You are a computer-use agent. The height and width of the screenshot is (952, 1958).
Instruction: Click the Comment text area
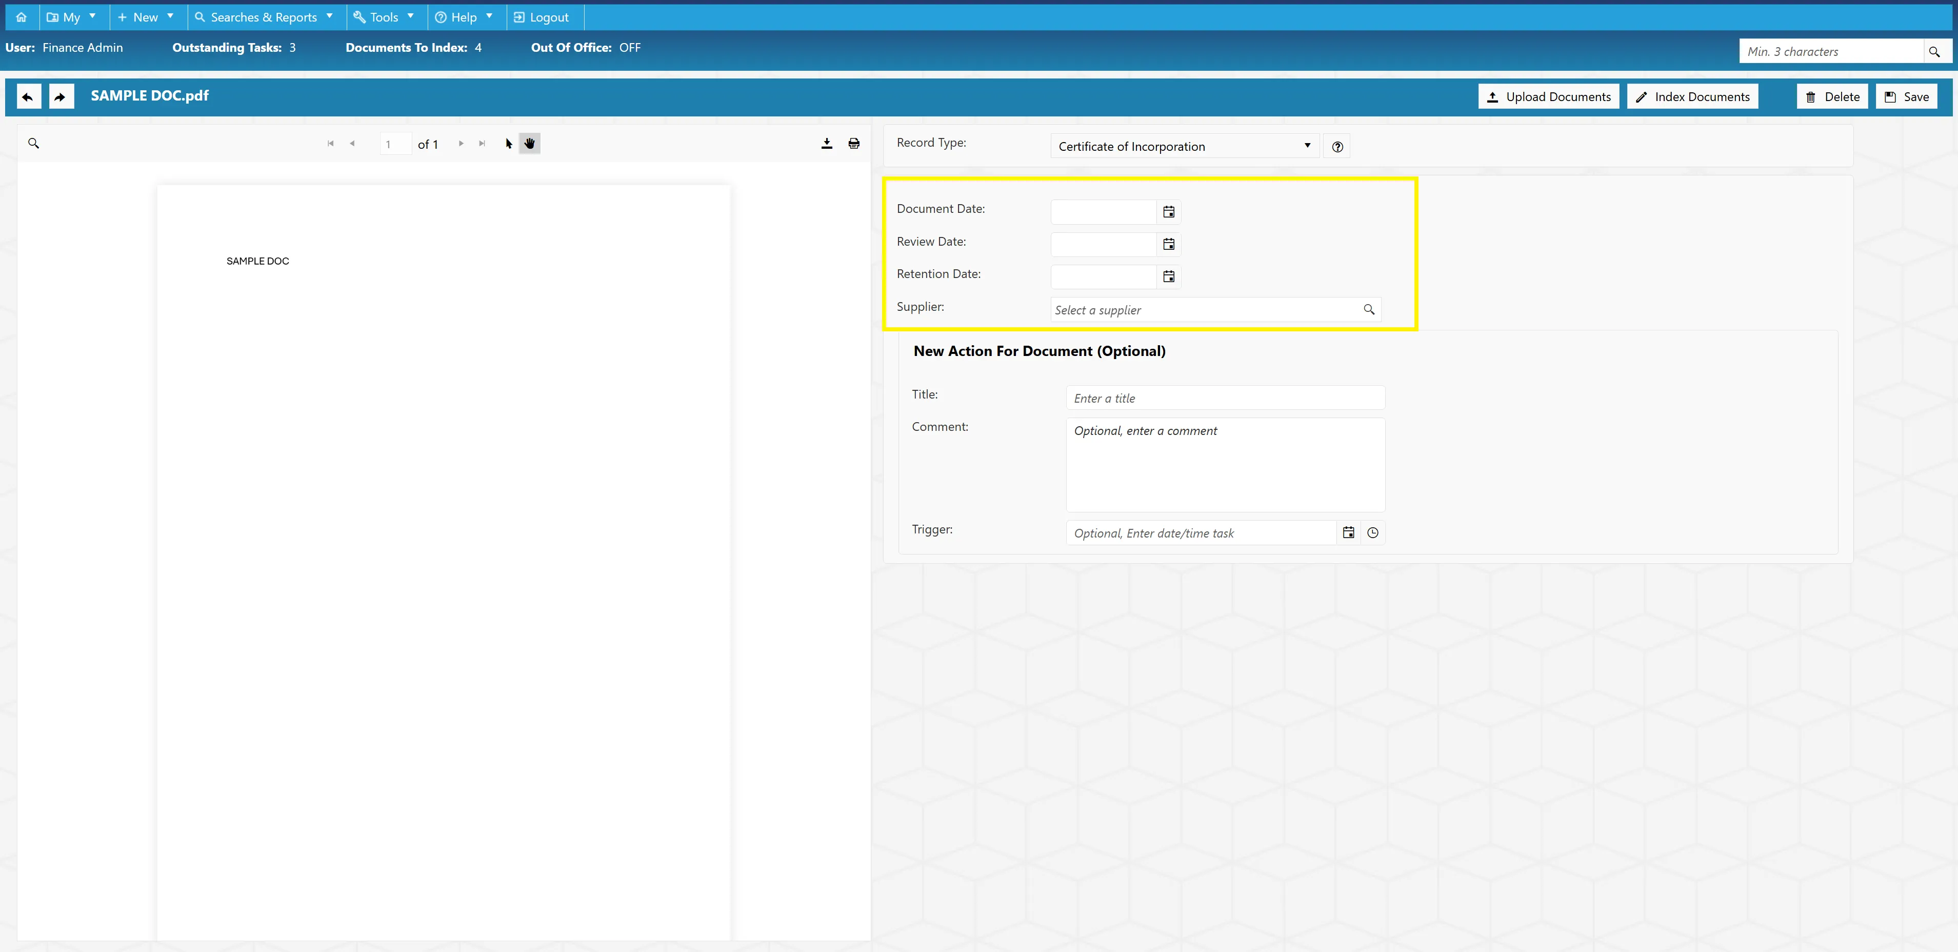point(1225,465)
